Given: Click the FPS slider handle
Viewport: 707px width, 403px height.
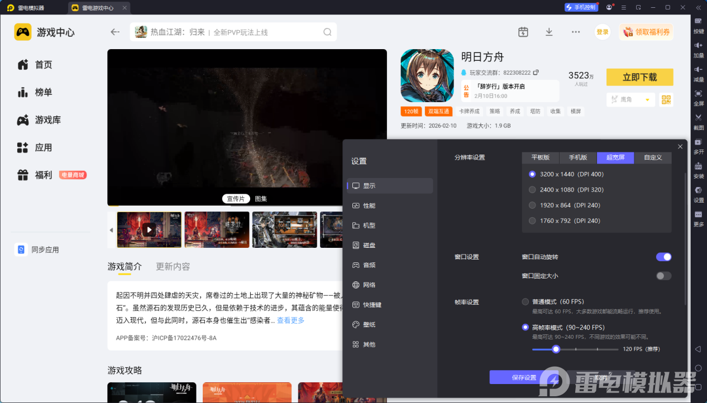Looking at the screenshot, I should pos(556,349).
